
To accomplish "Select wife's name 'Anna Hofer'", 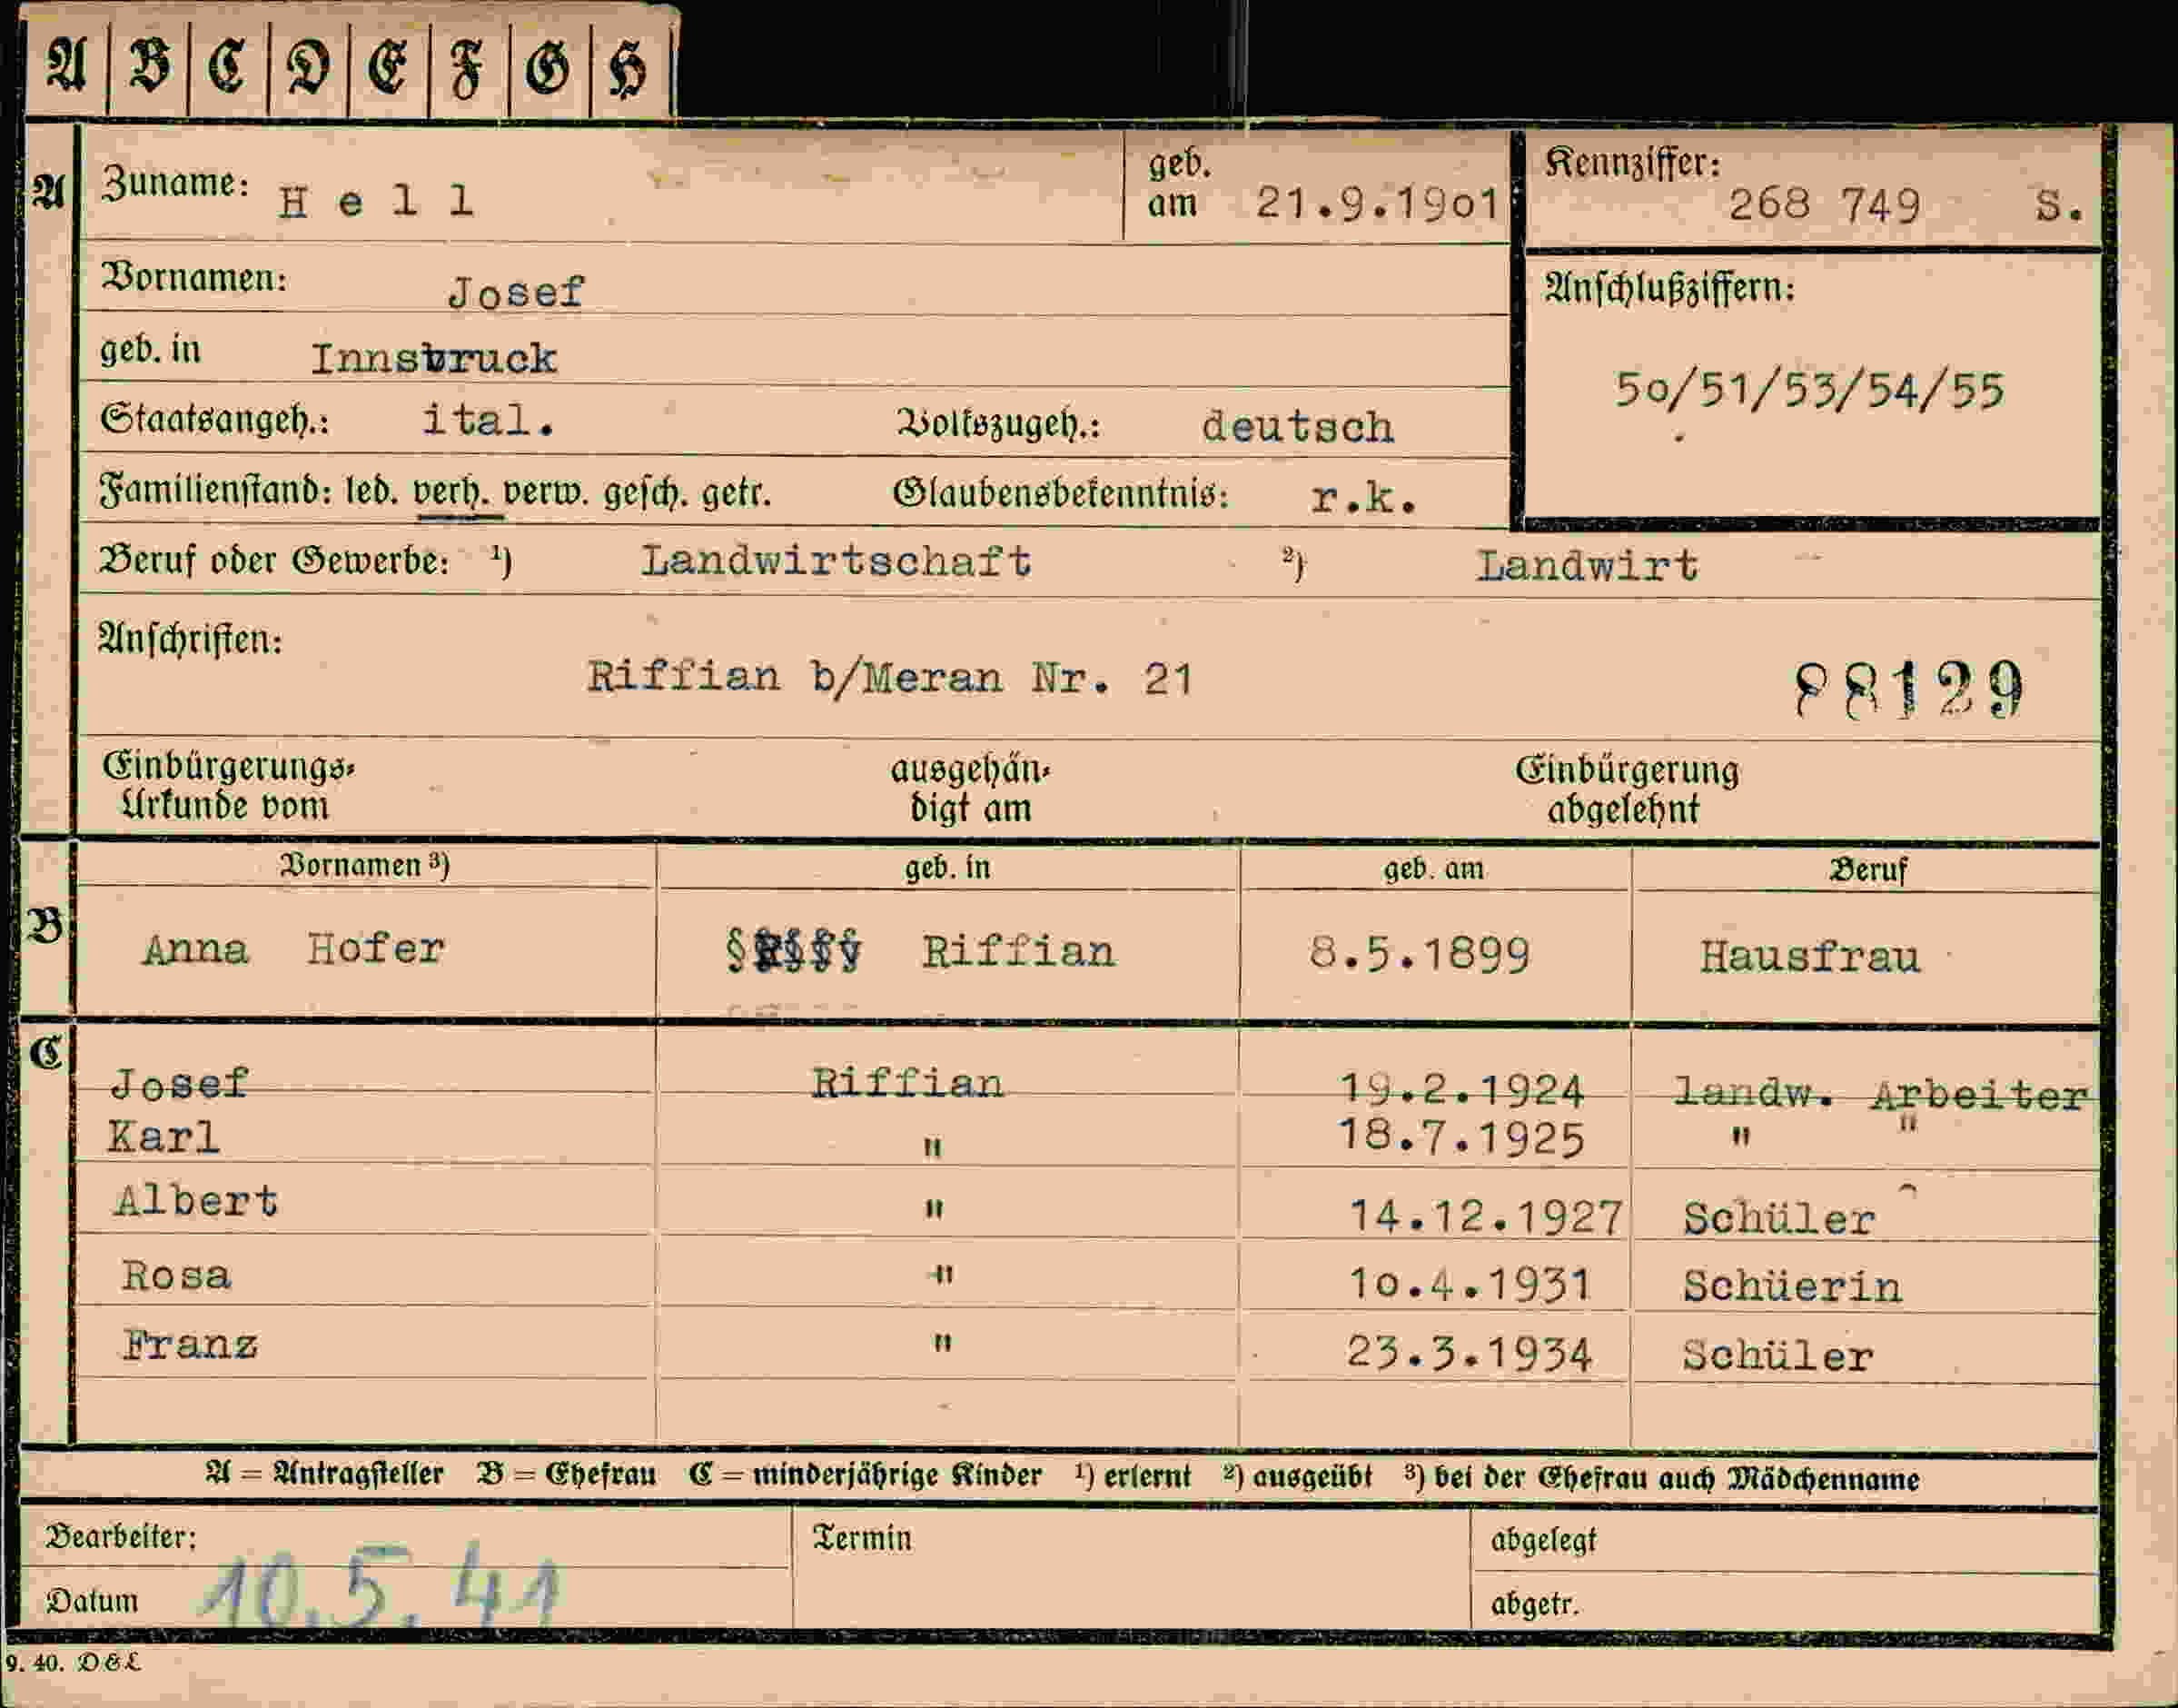I will coord(294,948).
